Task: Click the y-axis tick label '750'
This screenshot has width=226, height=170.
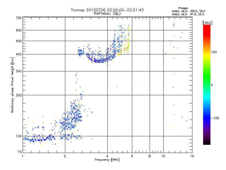Action: pyautogui.click(x=19, y=18)
